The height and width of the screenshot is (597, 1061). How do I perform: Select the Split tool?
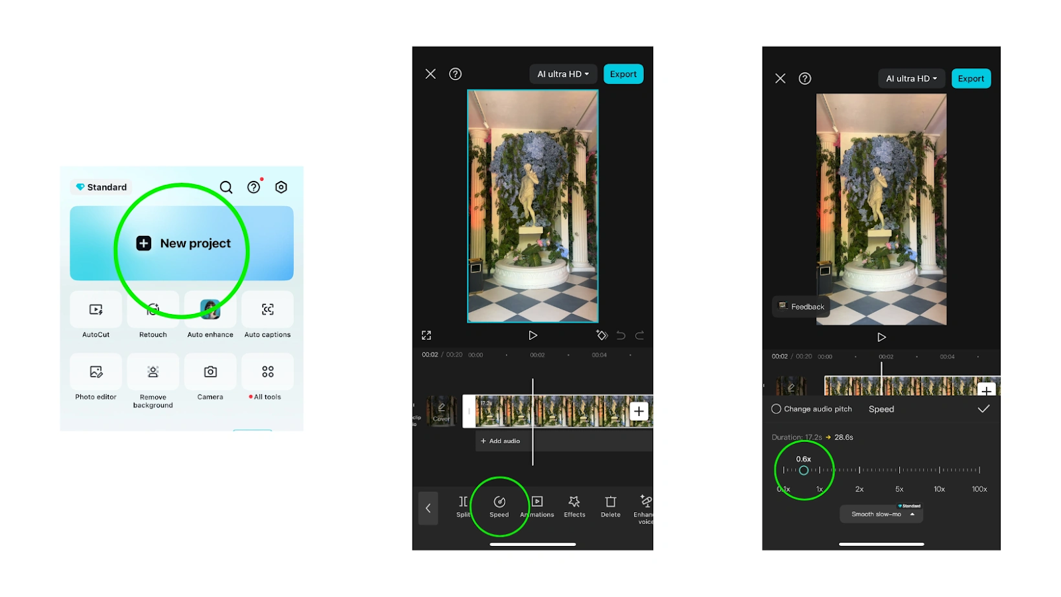[x=464, y=507]
